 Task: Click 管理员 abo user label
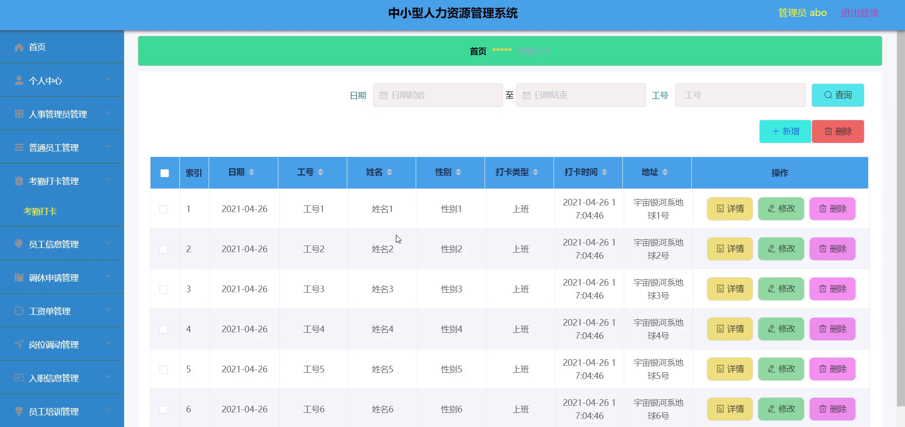pyautogui.click(x=802, y=13)
